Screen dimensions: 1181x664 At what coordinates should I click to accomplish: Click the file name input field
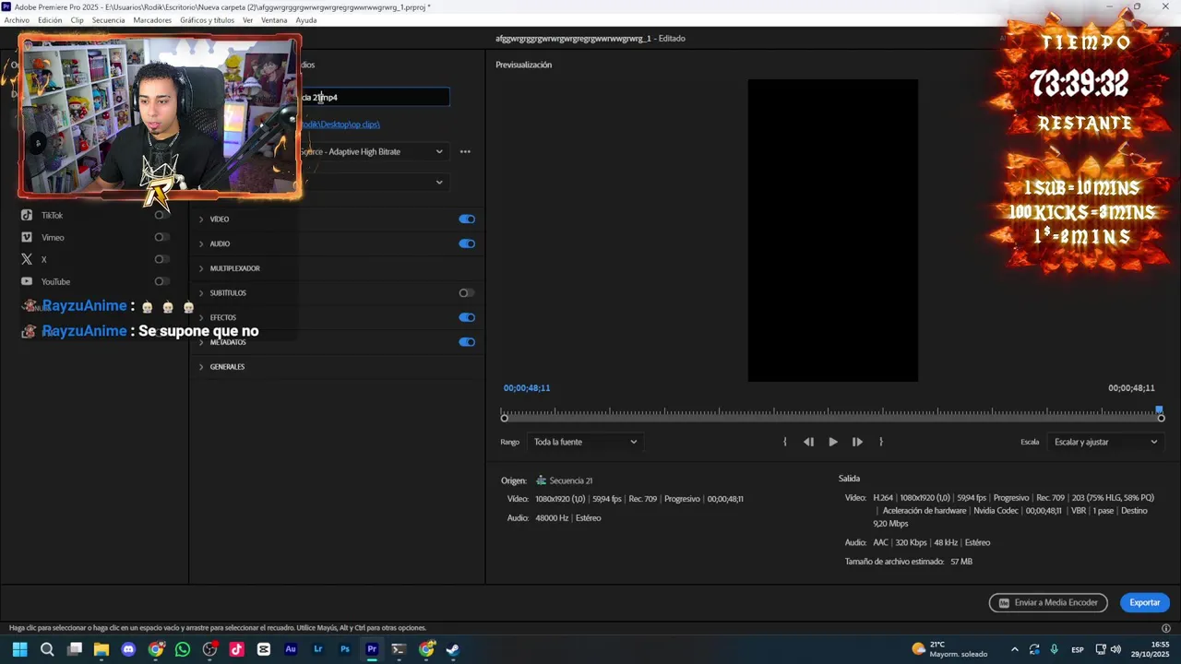click(x=375, y=97)
